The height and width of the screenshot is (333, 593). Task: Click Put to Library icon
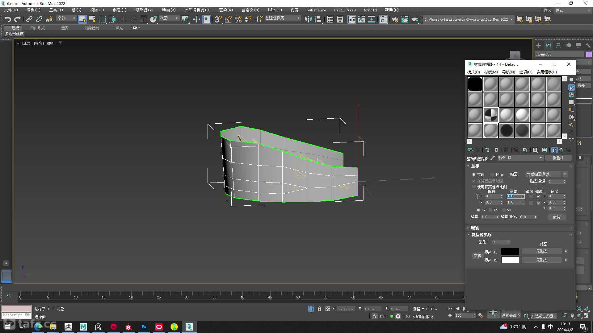(525, 150)
